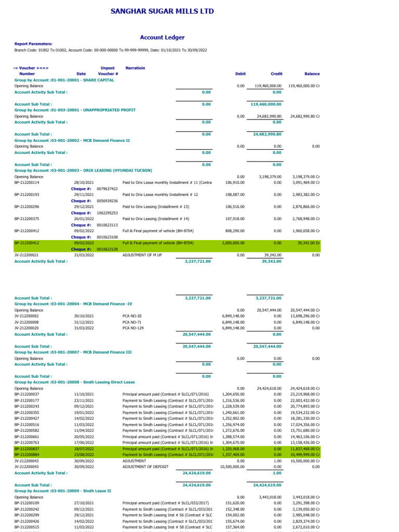This screenshot has width=399, height=532.
Task: Click balance 13,698,296.00 Cr
Action: tap(305, 316)
